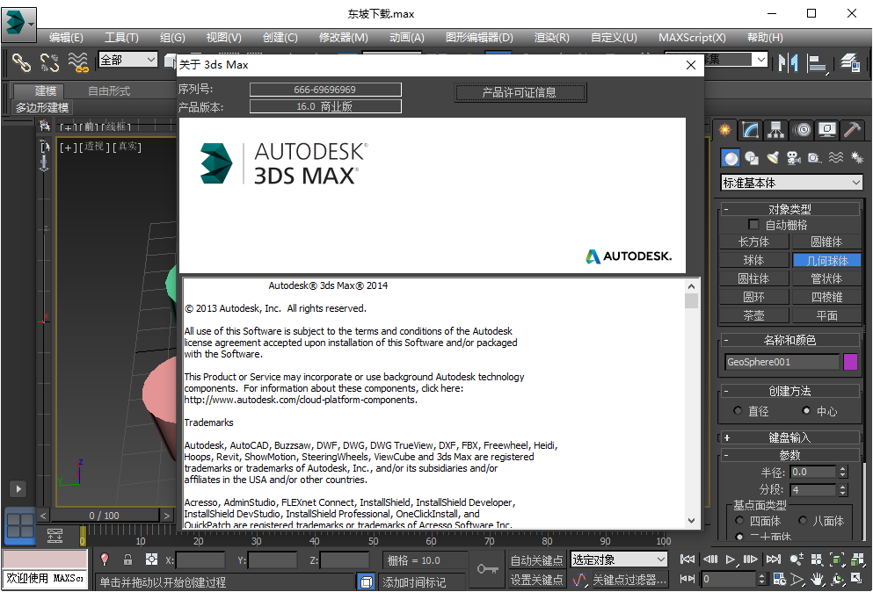This screenshot has width=873, height=592.
Task: Toggle the 设置关键点 set key mode
Action: [x=536, y=579]
